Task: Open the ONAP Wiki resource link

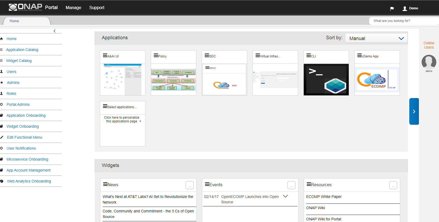Action: [x=316, y=208]
